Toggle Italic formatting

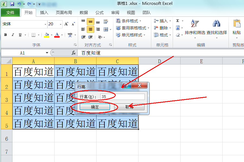coord(13,35)
